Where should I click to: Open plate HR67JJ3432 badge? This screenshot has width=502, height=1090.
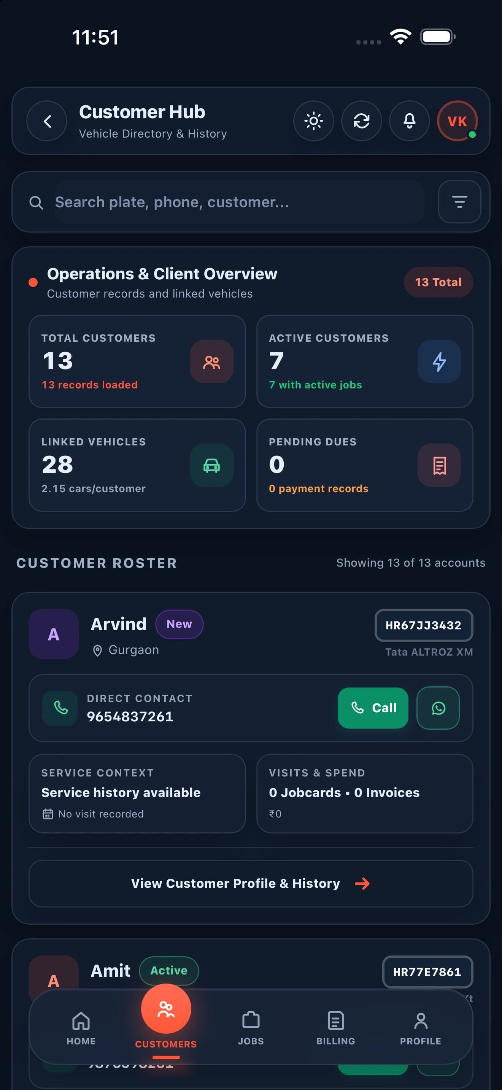pos(424,626)
